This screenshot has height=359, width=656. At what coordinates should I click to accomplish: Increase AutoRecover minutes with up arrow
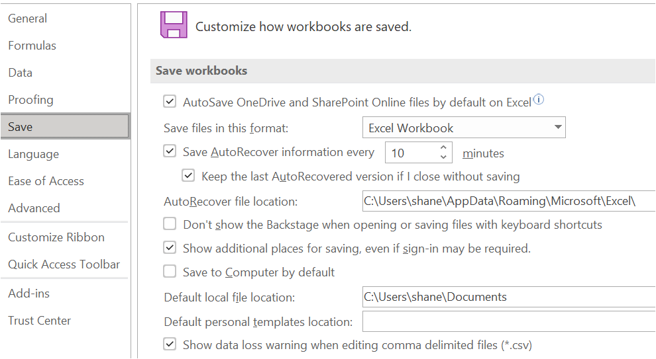(443, 147)
